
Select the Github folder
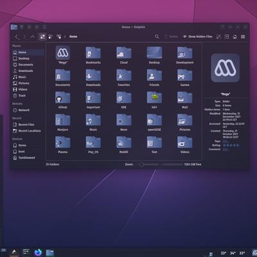(x=63, y=100)
